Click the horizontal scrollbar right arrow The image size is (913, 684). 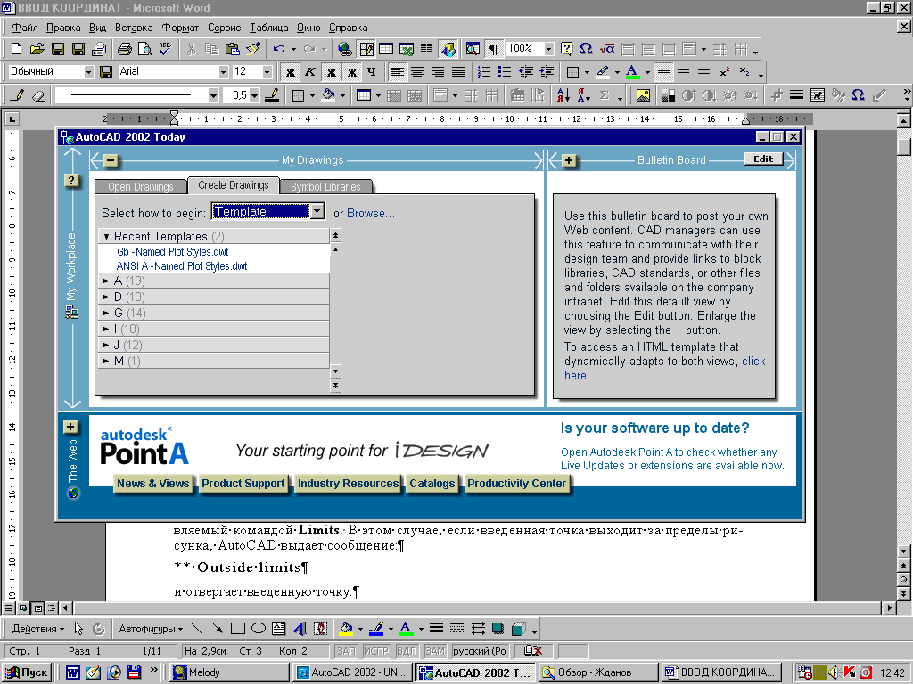[889, 607]
